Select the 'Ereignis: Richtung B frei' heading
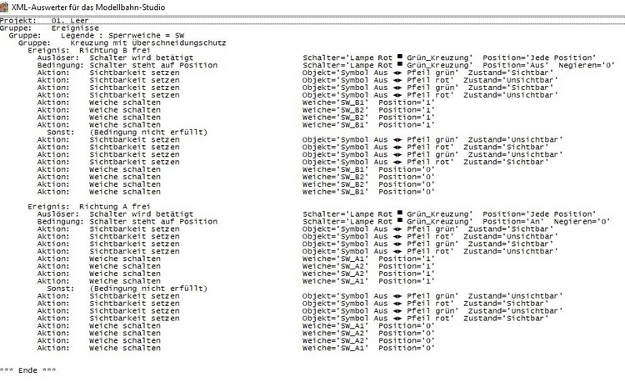This screenshot has width=625, height=387. coord(89,50)
